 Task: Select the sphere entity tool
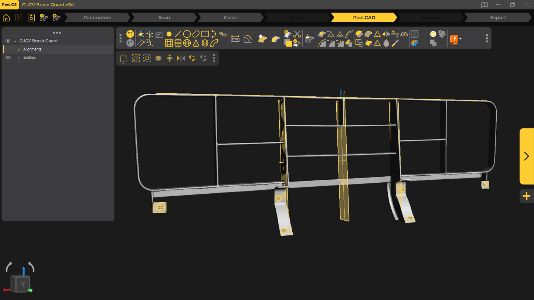pyautogui.click(x=187, y=43)
